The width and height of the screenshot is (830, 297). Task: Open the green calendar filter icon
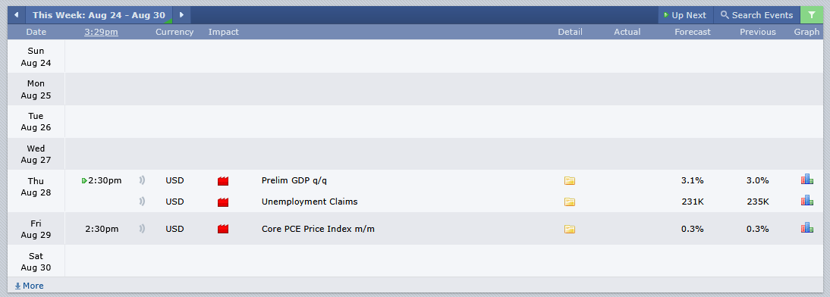click(x=812, y=15)
